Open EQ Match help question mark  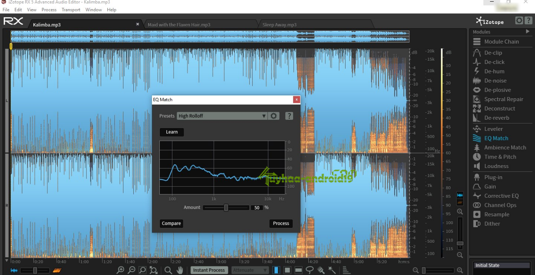click(x=289, y=116)
